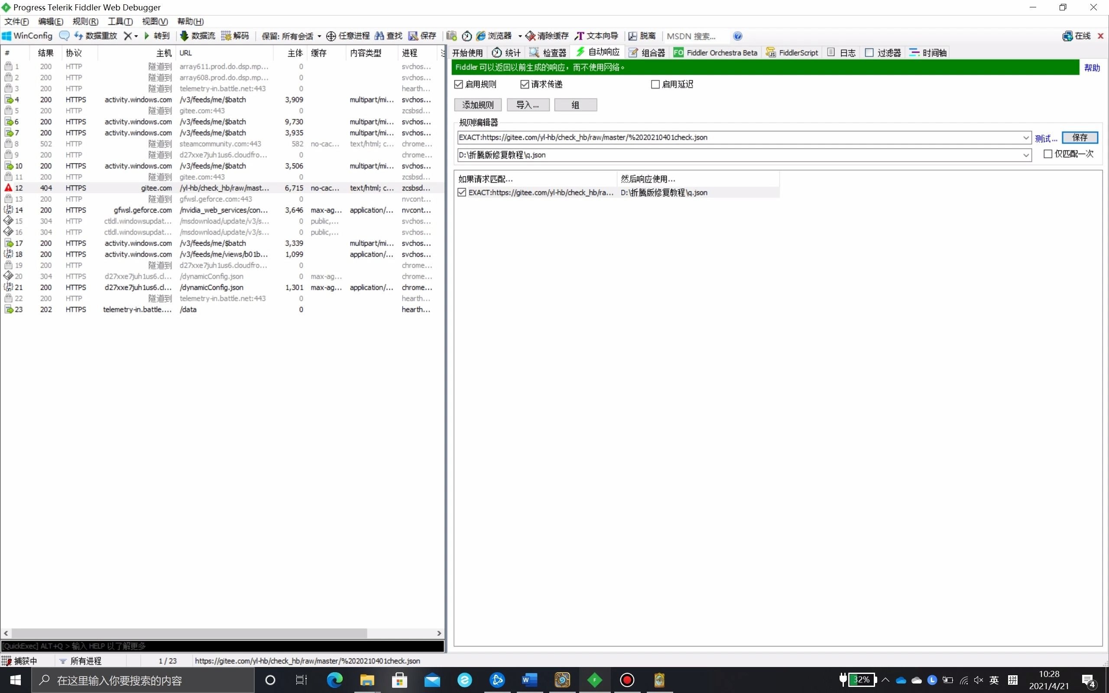This screenshot has width=1109, height=693.
Task: Click the comment speech bubble icon
Action: point(64,36)
